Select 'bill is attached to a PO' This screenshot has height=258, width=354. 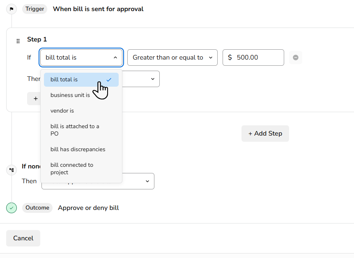pos(81,130)
